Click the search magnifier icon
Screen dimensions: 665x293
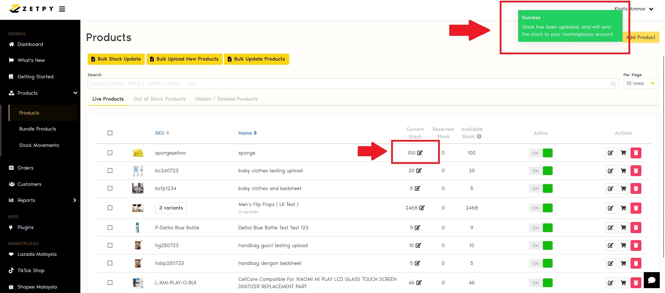pyautogui.click(x=613, y=84)
